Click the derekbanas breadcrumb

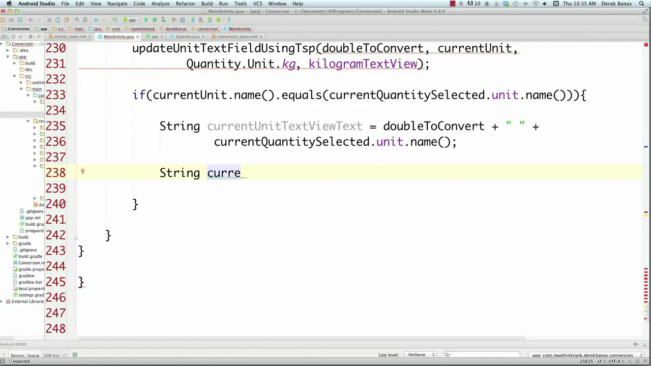[x=175, y=28]
